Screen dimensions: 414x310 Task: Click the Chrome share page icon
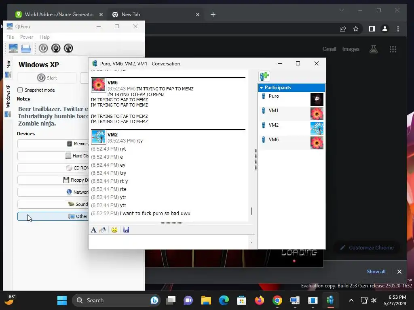point(343,29)
